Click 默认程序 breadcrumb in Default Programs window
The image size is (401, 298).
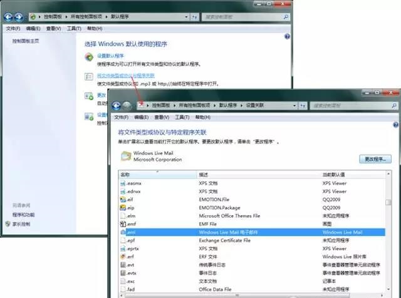coord(120,17)
